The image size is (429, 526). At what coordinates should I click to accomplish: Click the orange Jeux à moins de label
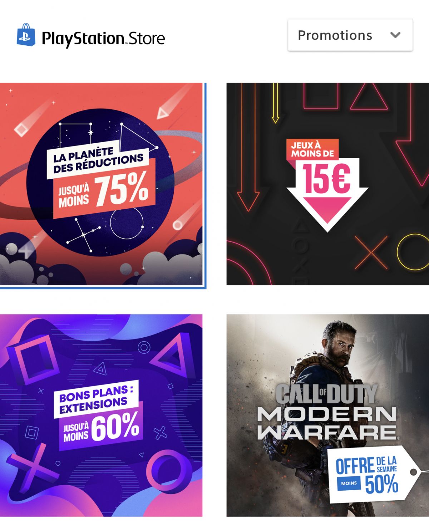pyautogui.click(x=312, y=149)
